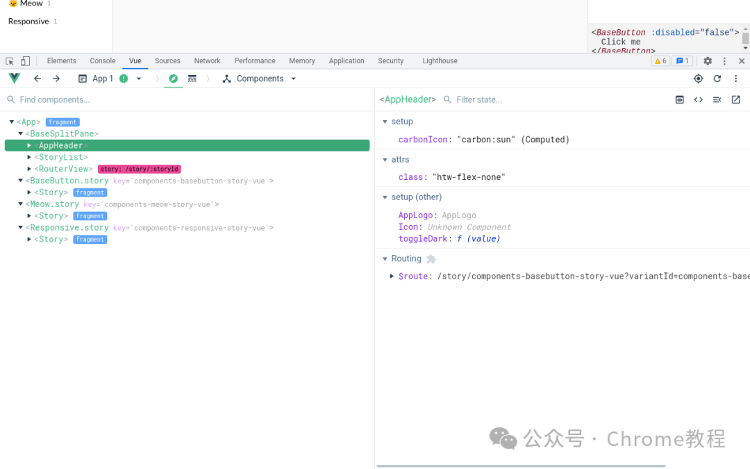
Task: Open the Network tab
Action: click(207, 60)
